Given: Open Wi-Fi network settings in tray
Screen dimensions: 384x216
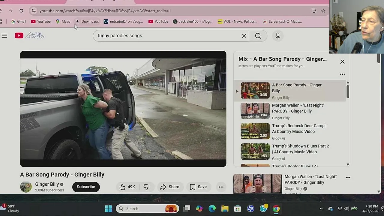Looking at the screenshot, I should (x=340, y=208).
